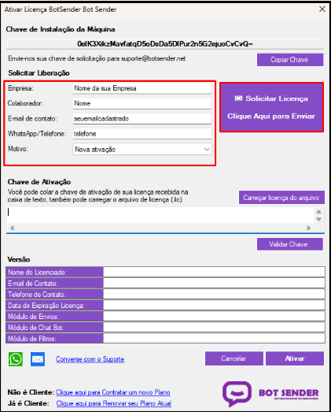Click into WhatsApp/Telefone field

pyautogui.click(x=142, y=134)
